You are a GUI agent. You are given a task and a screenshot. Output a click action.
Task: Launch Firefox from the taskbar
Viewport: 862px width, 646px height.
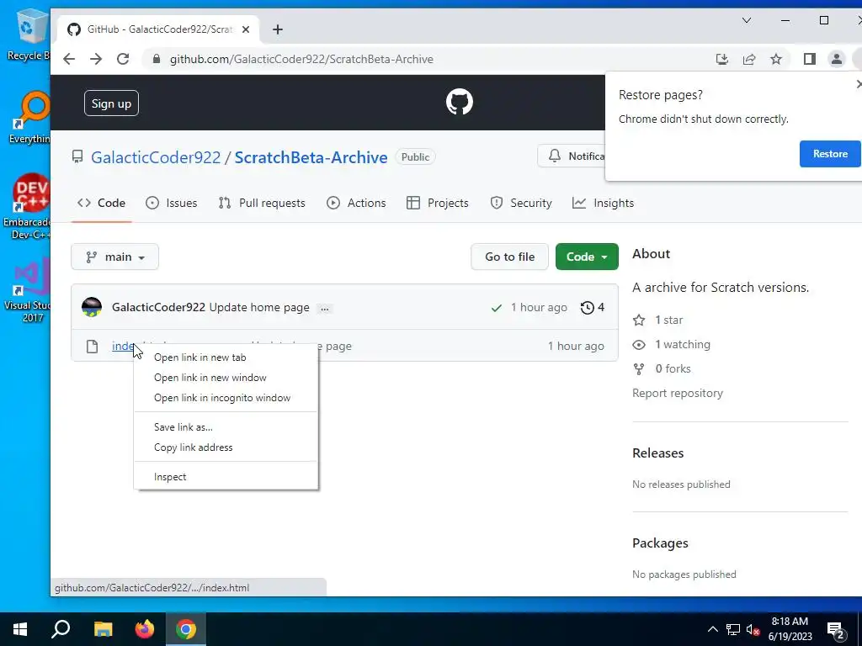145,629
